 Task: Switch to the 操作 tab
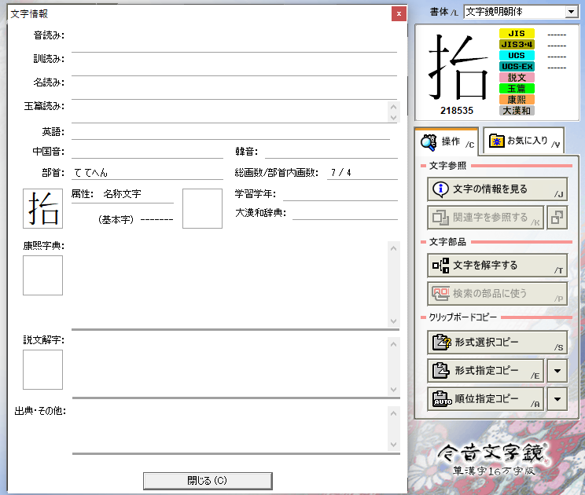pyautogui.click(x=447, y=141)
